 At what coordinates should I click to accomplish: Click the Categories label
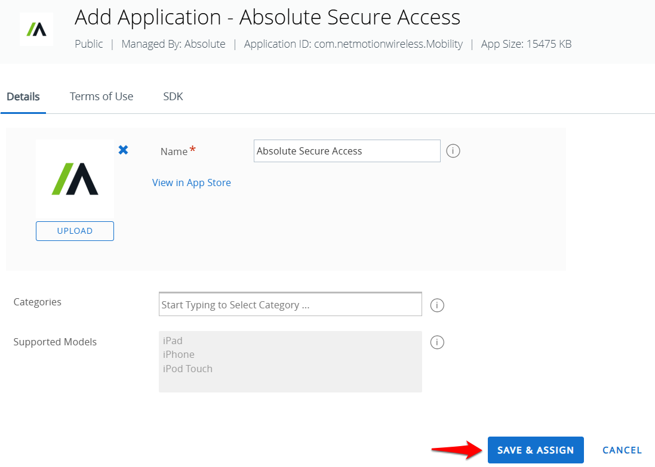tap(37, 302)
